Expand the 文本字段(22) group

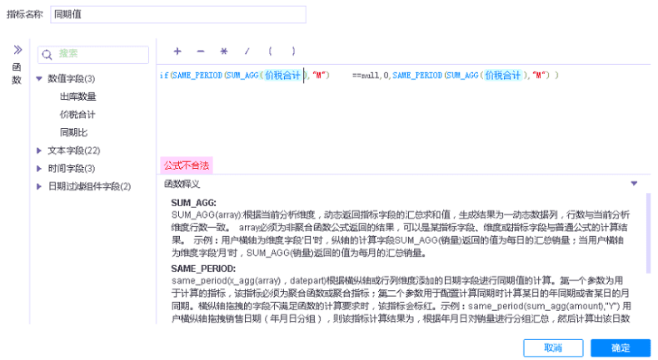pyautogui.click(x=39, y=150)
